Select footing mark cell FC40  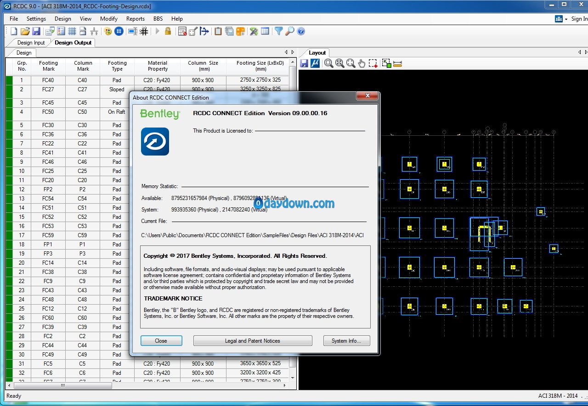[48, 80]
